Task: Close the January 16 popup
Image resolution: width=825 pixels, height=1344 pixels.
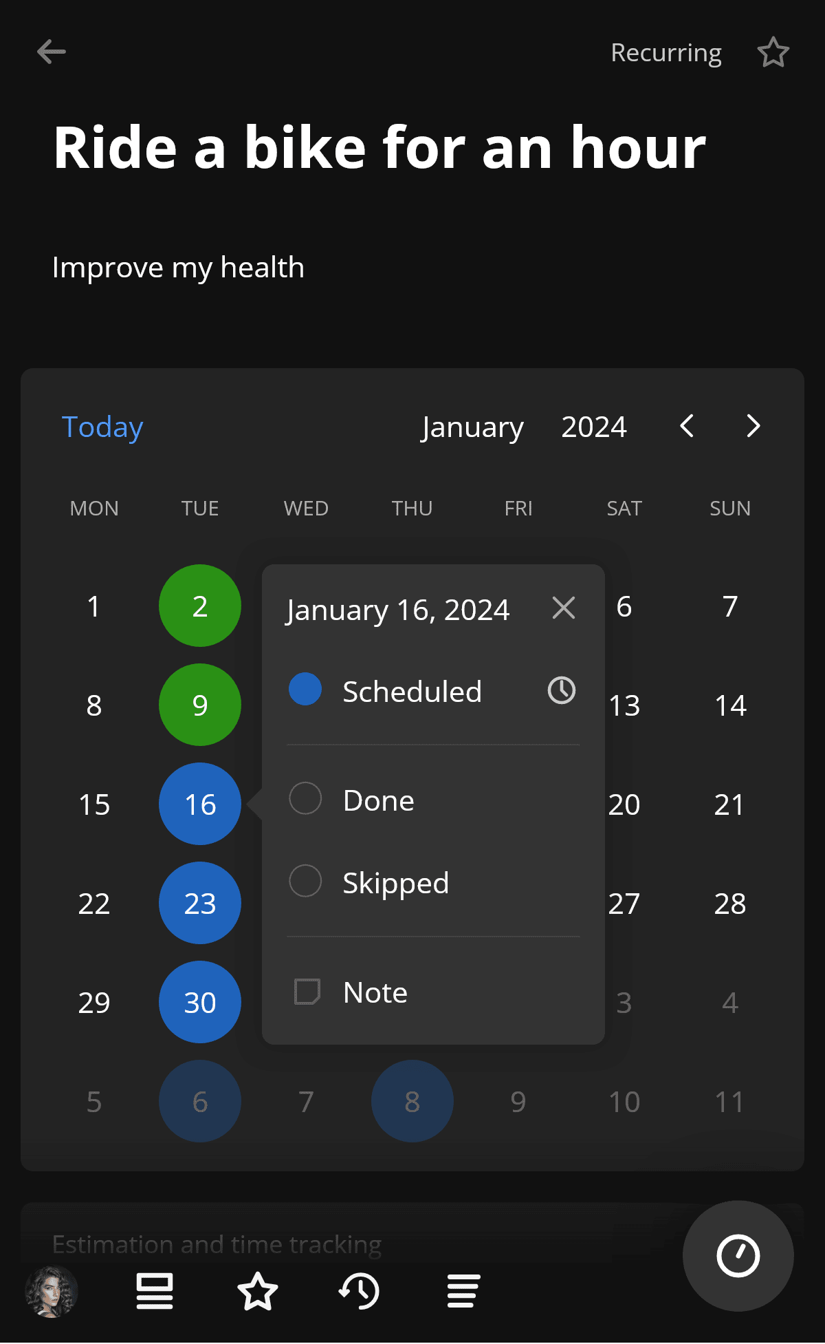Action: [564, 608]
